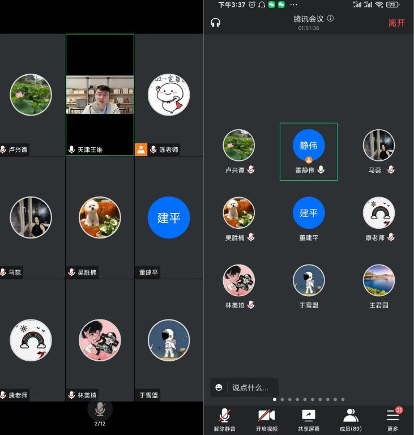Click emoji smiley icon in chat box
Viewport: 414px width, 435px height.
[x=219, y=388]
